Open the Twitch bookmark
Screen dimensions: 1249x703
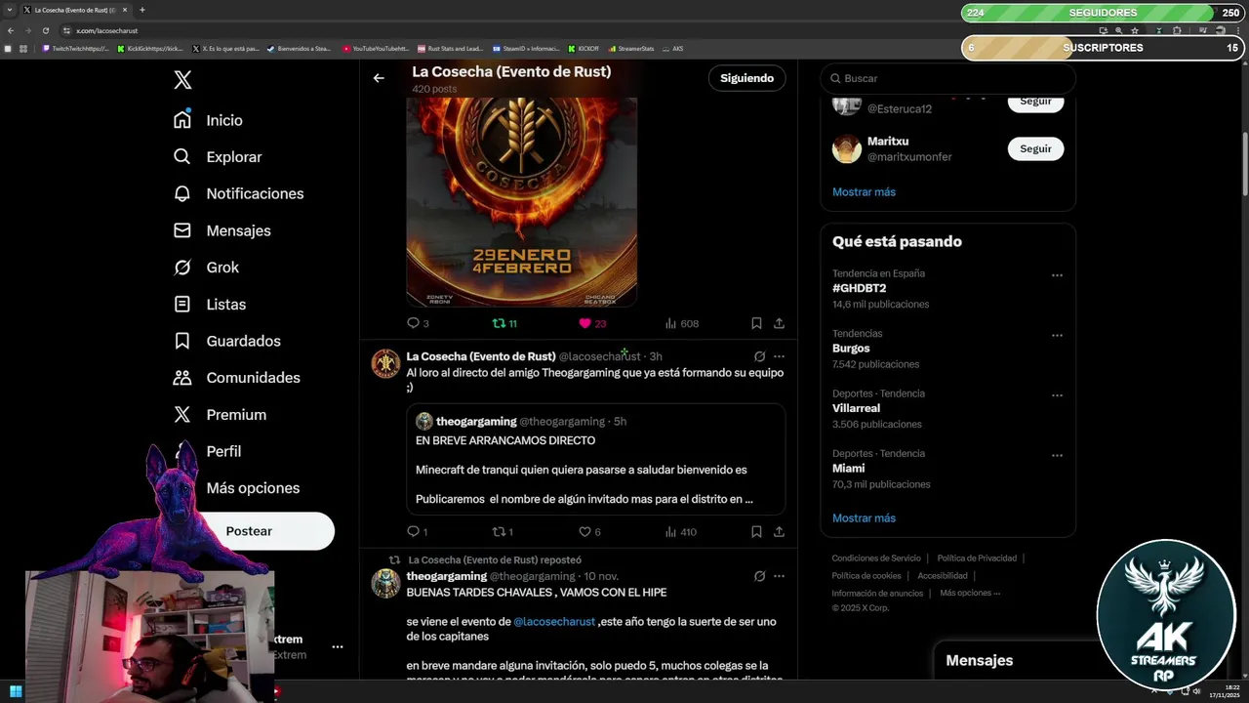[76, 48]
